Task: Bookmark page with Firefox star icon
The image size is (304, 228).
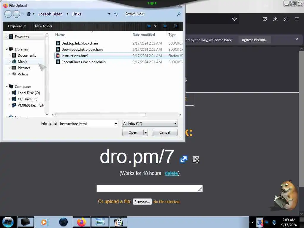Action: [x=235, y=19]
